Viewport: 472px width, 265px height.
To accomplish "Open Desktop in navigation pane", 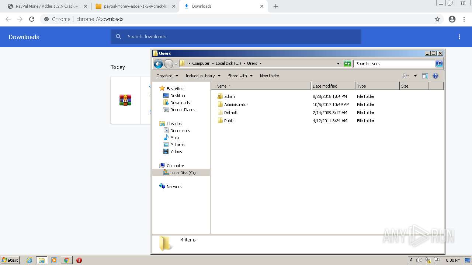I will coord(177,96).
